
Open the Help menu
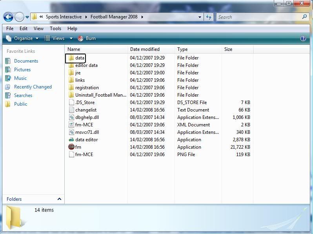[72, 29]
